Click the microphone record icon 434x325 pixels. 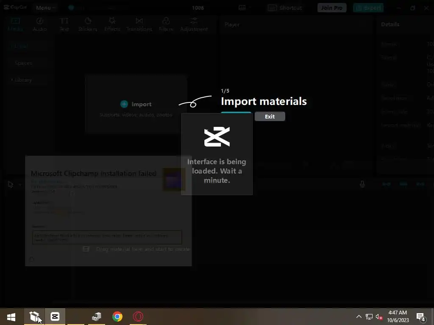coord(362,184)
